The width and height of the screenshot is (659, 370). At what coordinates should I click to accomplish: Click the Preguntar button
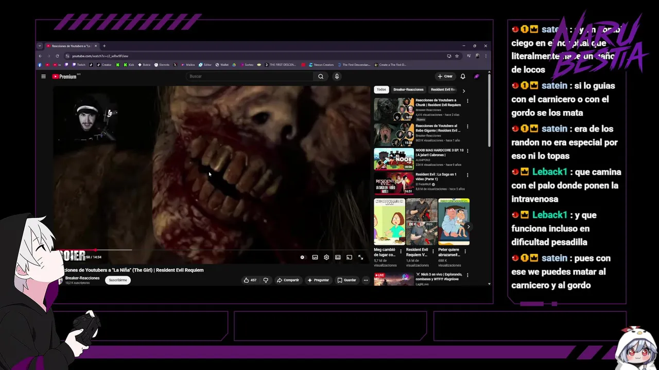318,280
